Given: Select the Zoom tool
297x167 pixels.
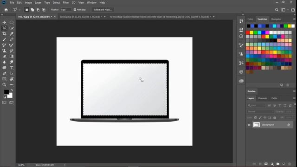Looking at the screenshot, I should pyautogui.click(x=4, y=84).
